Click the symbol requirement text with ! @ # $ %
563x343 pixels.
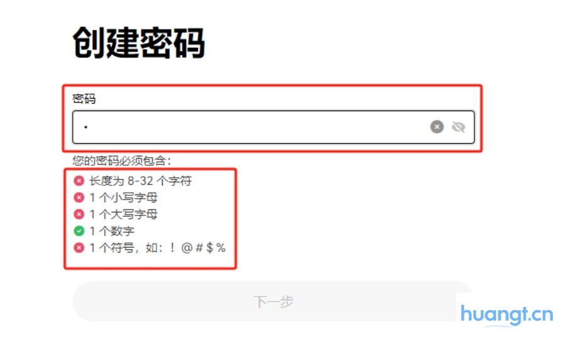[157, 248]
